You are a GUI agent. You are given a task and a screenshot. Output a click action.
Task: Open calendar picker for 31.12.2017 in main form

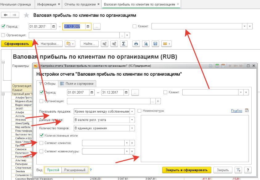coord(88,26)
